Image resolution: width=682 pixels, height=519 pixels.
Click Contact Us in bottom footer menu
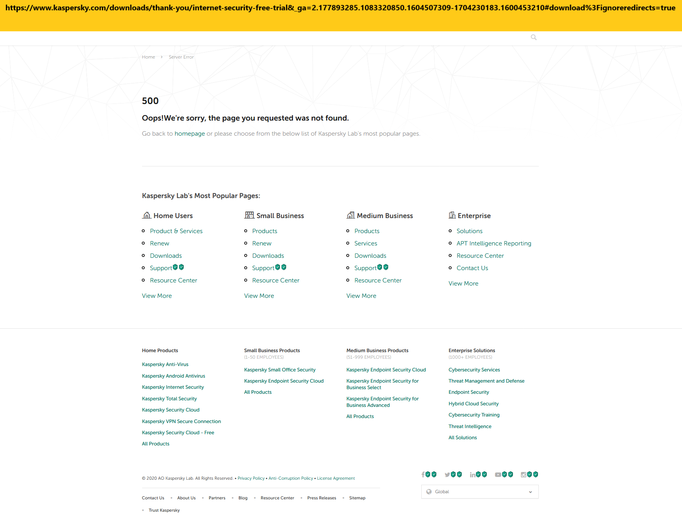coord(153,498)
